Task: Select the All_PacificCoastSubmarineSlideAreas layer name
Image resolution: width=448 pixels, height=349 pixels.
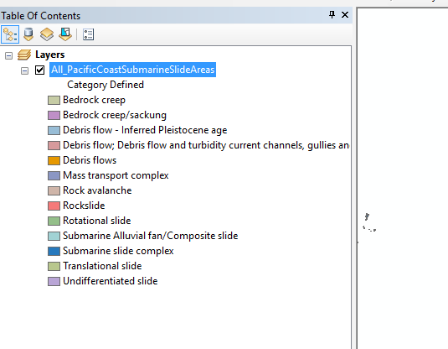Action: [x=132, y=70]
